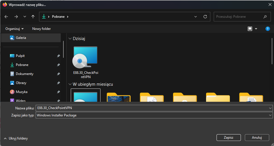Open Muzyka in the sidebar
Viewport: 274px width, 146px height.
tap(22, 92)
